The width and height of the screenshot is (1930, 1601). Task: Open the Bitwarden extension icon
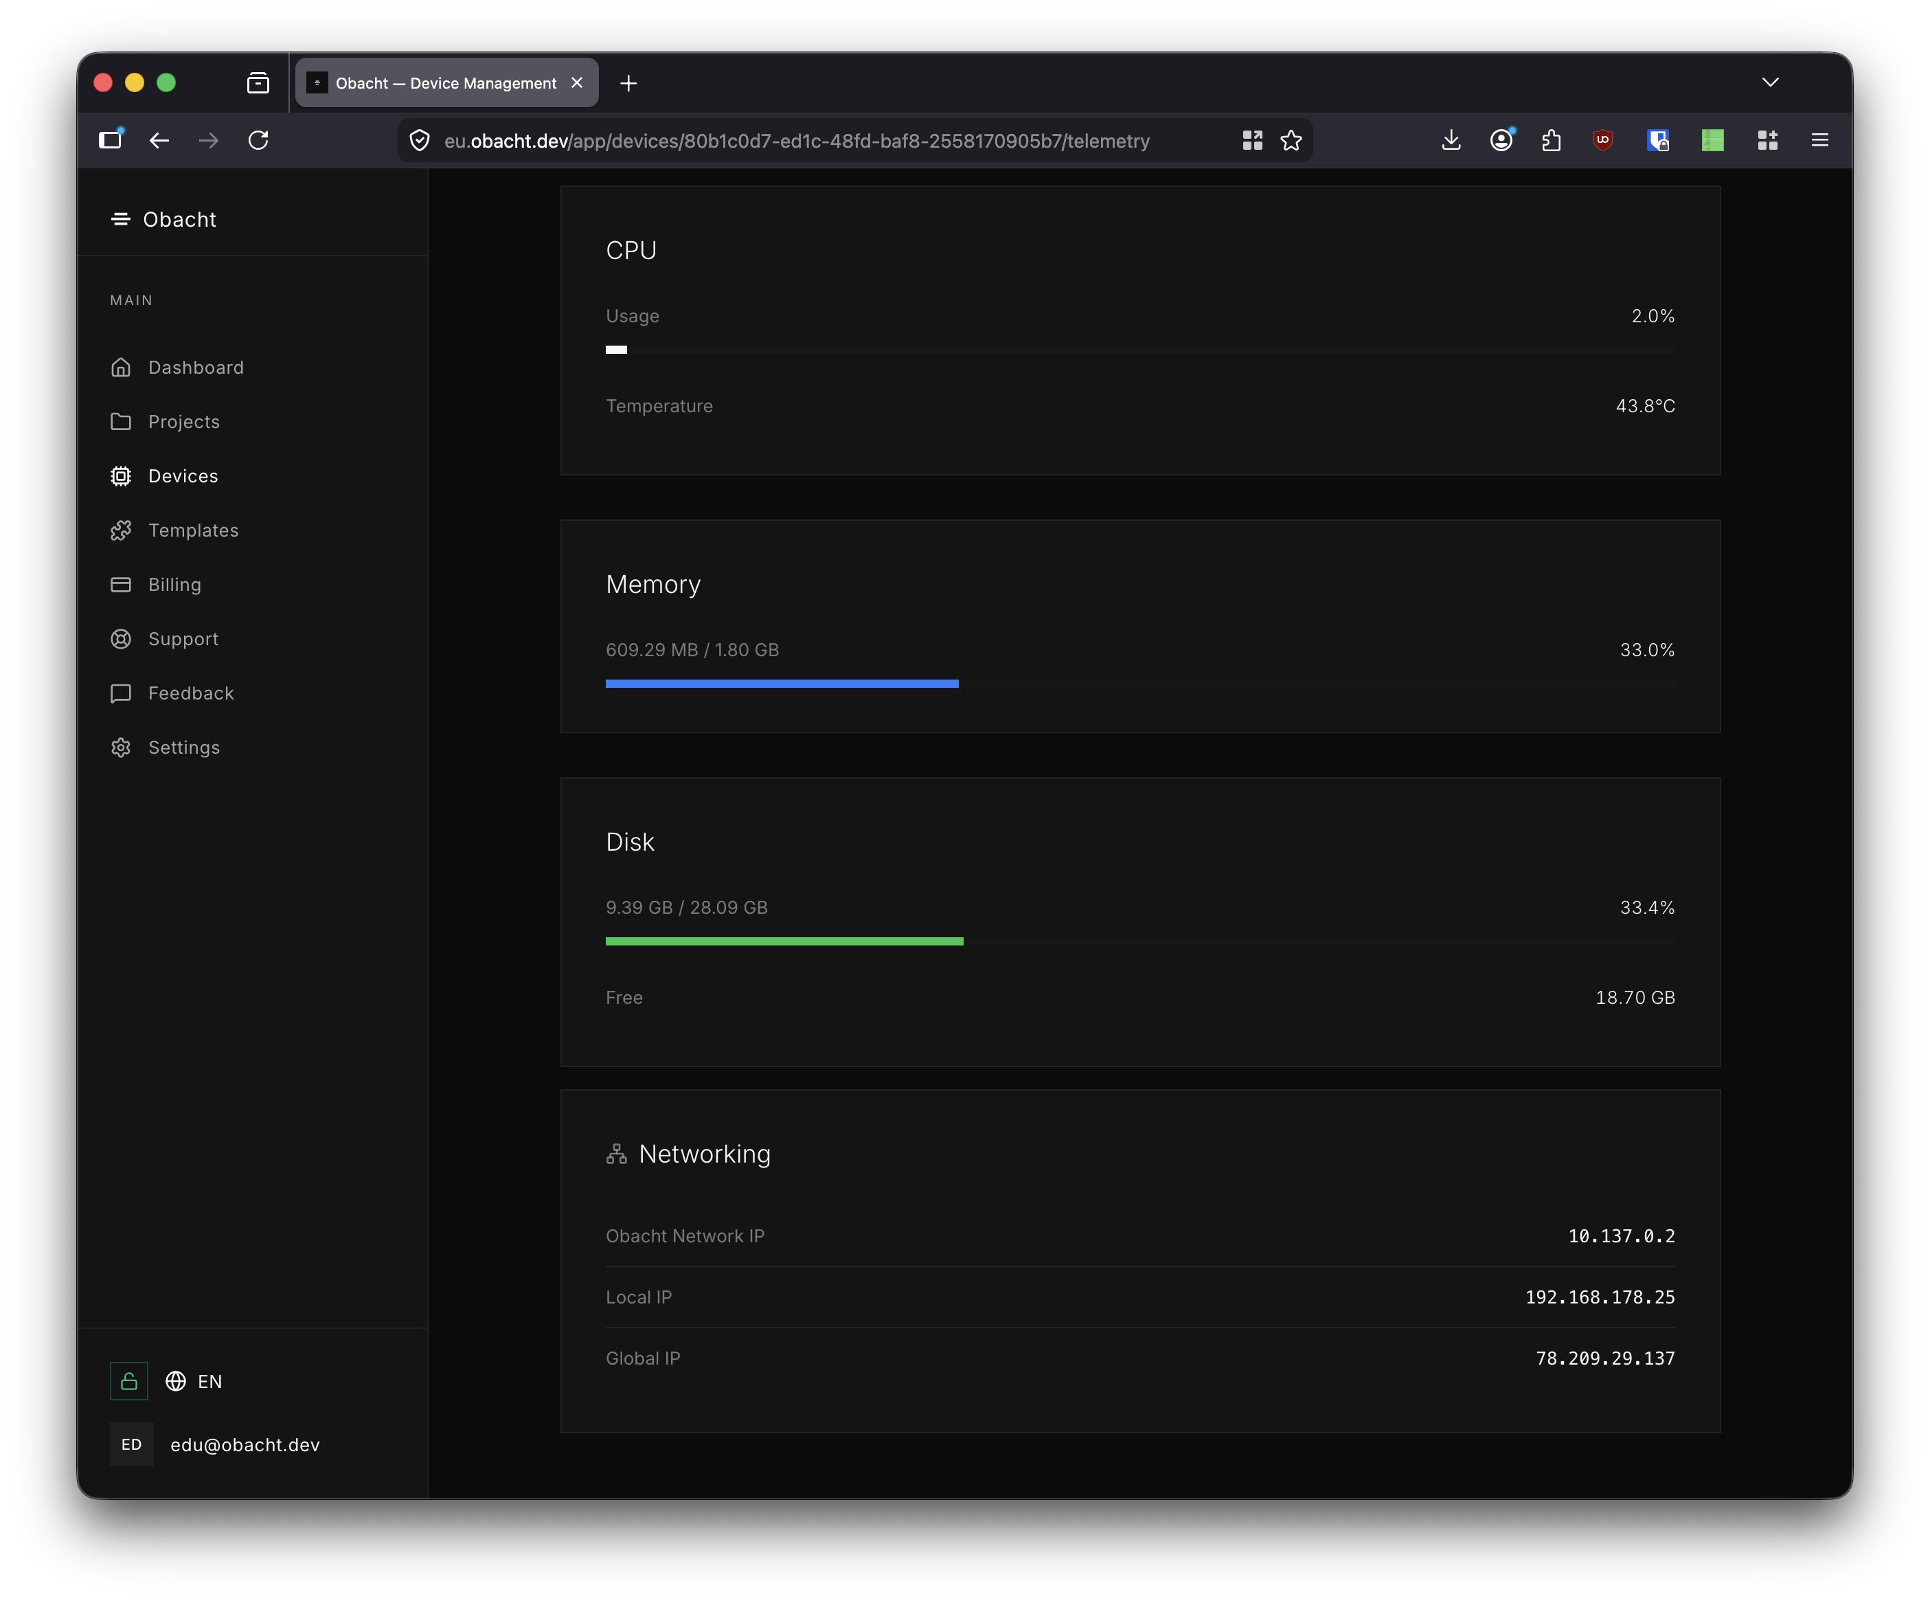[x=1658, y=141]
